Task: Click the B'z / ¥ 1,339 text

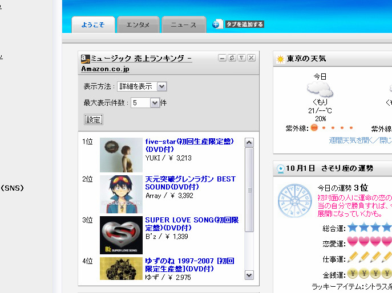Action: [167, 237]
